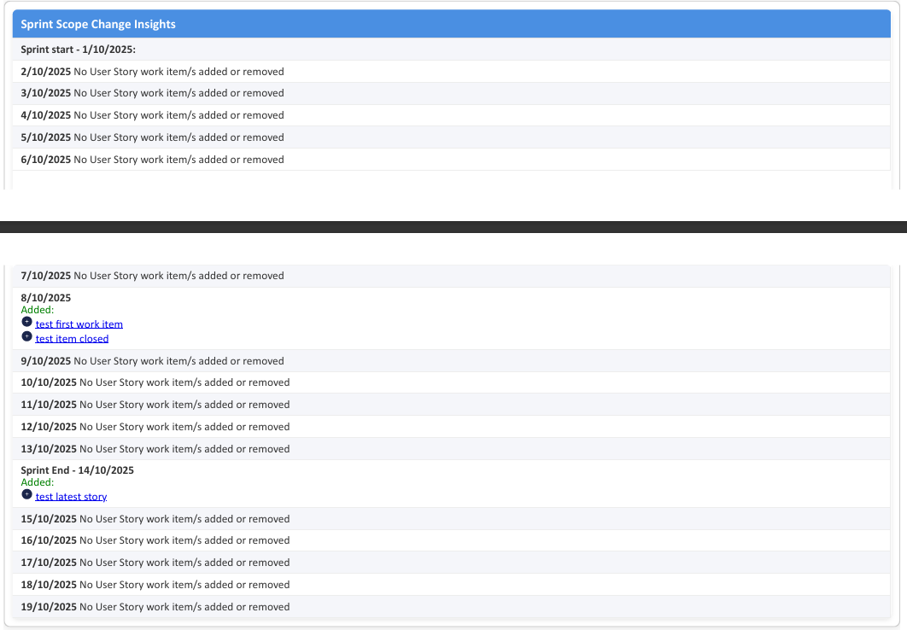This screenshot has height=630, width=907.
Task: Click the green Added label under Sprint End
Action: [x=38, y=482]
